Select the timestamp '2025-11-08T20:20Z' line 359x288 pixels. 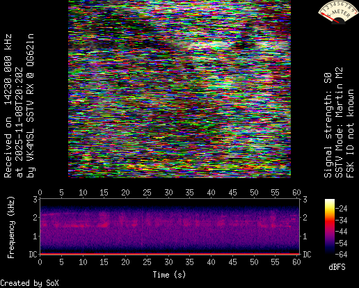coord(19,122)
